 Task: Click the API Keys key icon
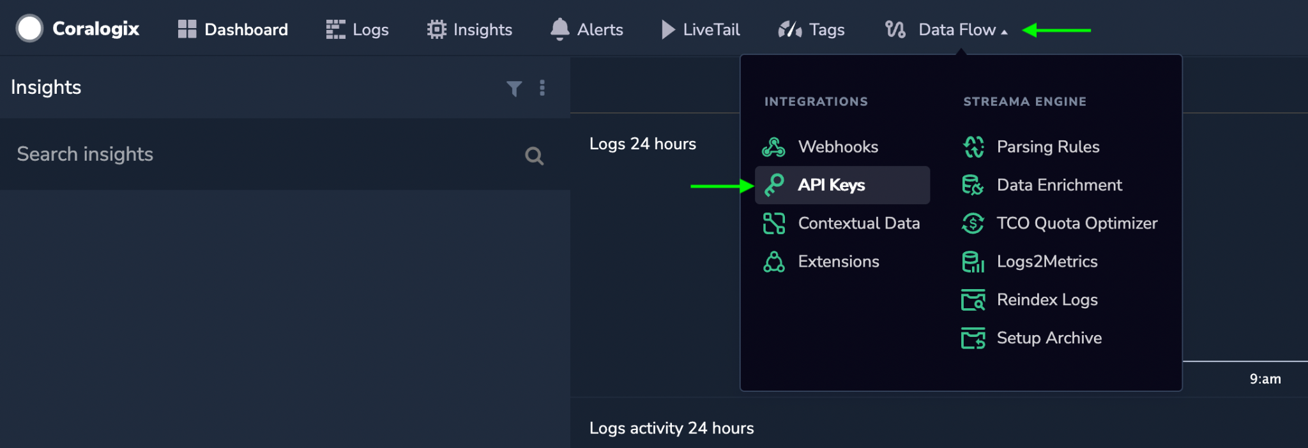pos(774,185)
